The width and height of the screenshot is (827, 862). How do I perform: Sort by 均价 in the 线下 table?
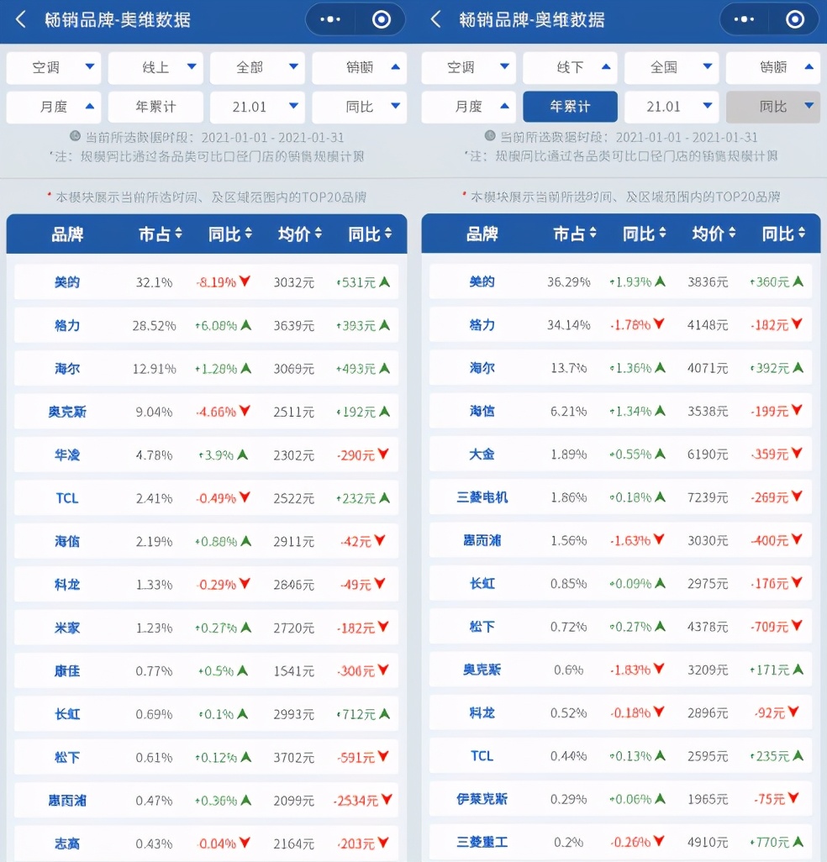pyautogui.click(x=714, y=234)
